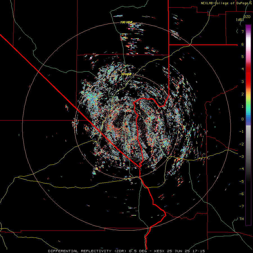Screen dimensions: 253x253
Task: Click the -6 value on the color scale
Action: [241, 194]
